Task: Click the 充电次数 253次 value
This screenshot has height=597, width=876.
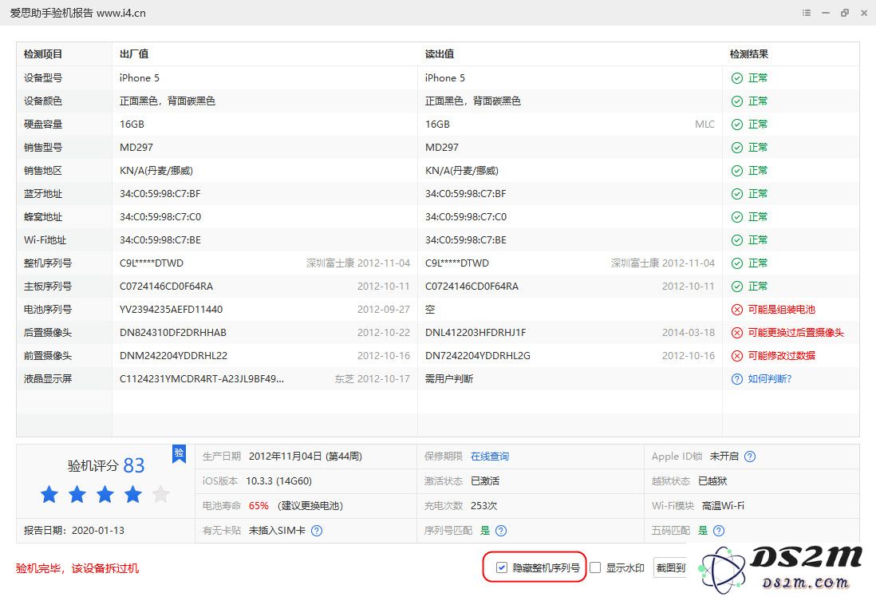Action: pos(483,506)
